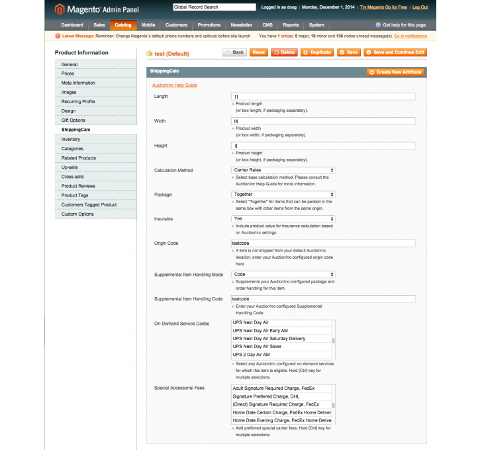Select UPS 2 Day Air AM
480x450 pixels.
pyautogui.click(x=281, y=355)
